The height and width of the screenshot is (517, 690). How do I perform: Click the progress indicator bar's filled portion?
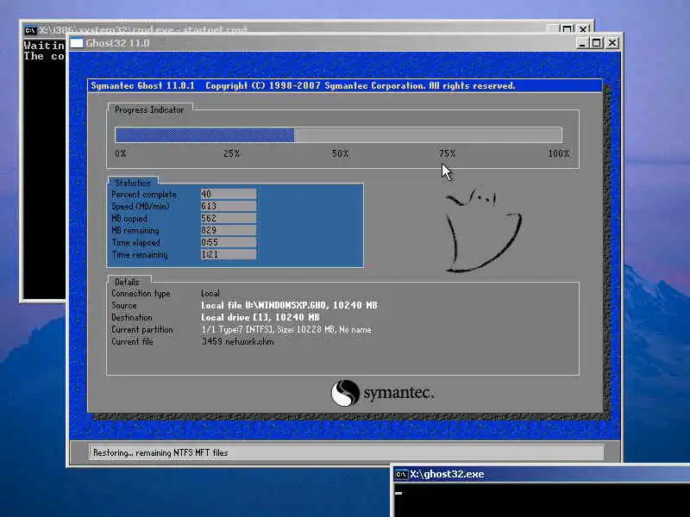point(204,135)
